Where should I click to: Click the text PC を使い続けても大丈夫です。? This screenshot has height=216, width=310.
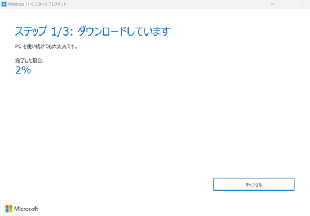(46, 46)
